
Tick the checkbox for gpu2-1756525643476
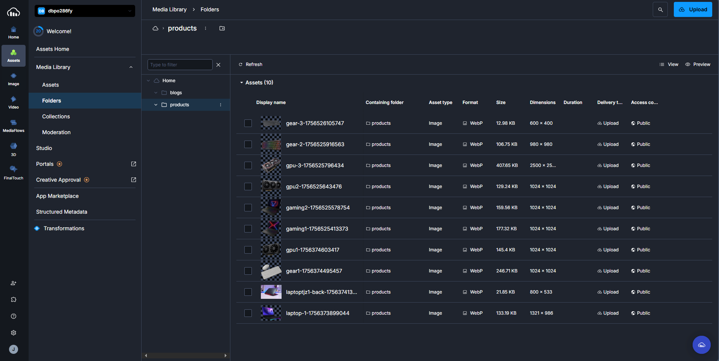tap(248, 187)
